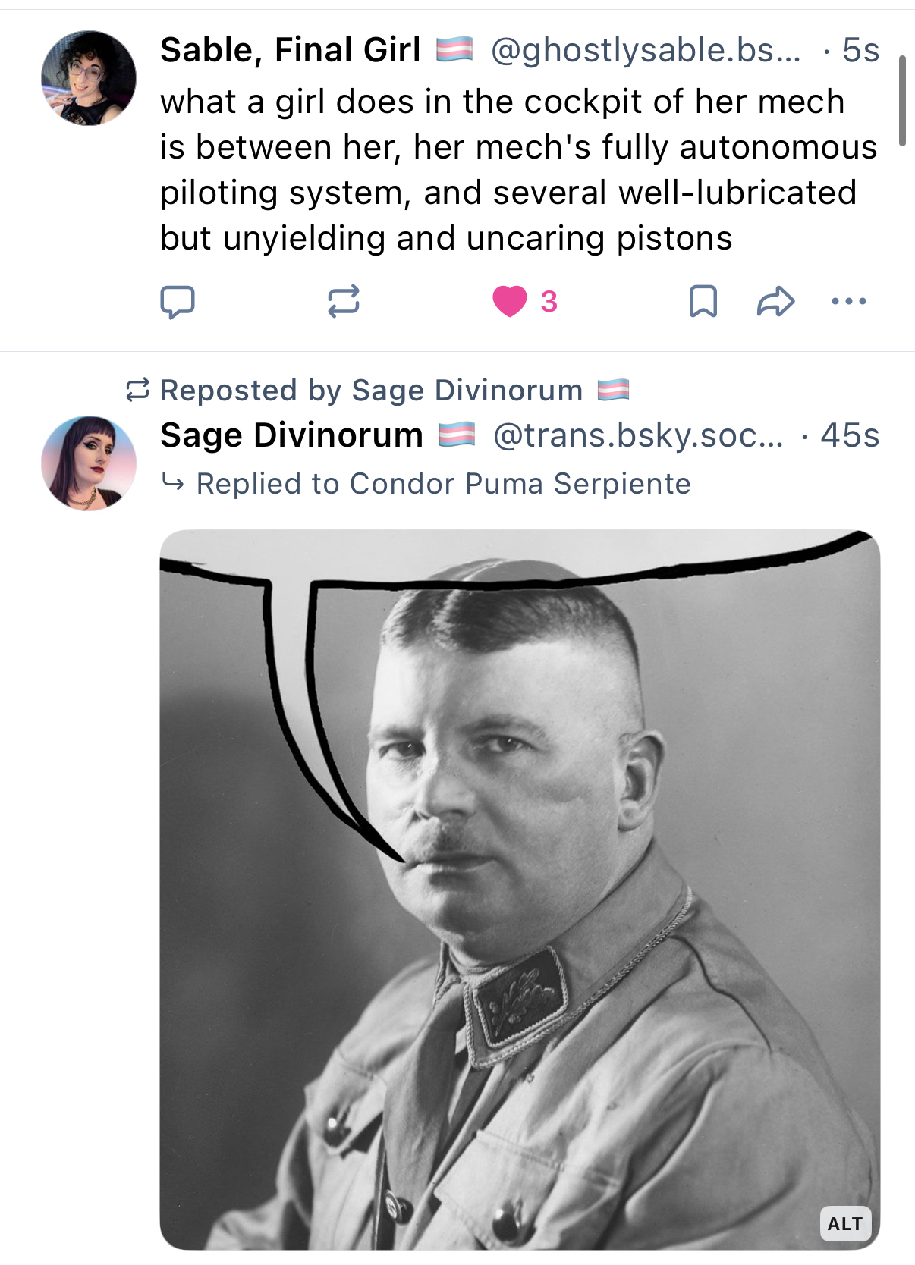Image resolution: width=915 pixels, height=1265 pixels.
Task: Click the feed scrollbar thumb
Action: [902, 100]
